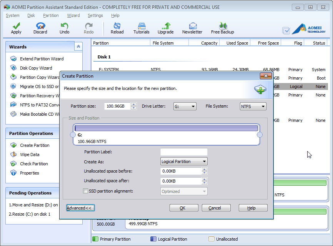The height and width of the screenshot is (246, 333).
Task: Click the checkmark icon beside the AOMEI logo
Action: coord(286,31)
